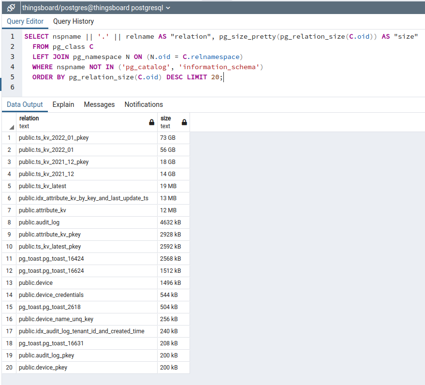Click the 56 GB size cell

tap(168, 150)
